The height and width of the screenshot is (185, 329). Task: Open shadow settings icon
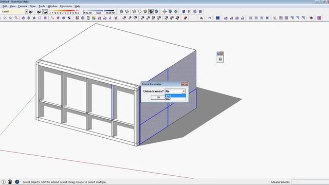(x=39, y=12)
